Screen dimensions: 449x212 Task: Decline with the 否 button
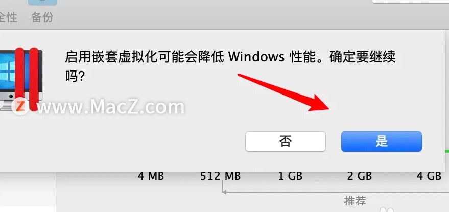pos(285,142)
